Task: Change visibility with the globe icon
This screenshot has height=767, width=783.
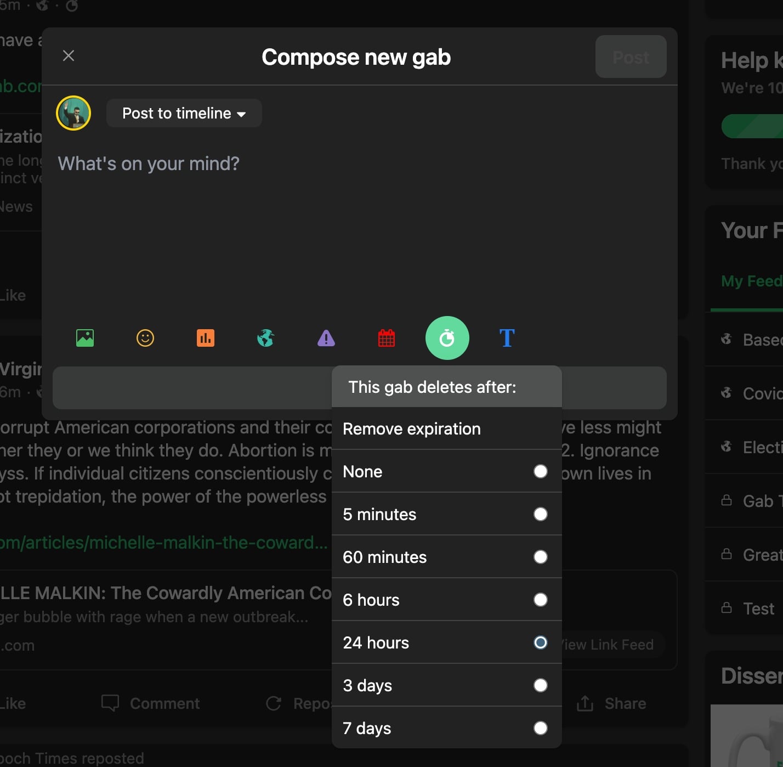Action: click(x=266, y=338)
